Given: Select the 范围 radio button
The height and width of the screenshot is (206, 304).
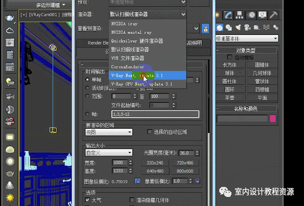Looking at the screenshot, I should [x=87, y=96].
